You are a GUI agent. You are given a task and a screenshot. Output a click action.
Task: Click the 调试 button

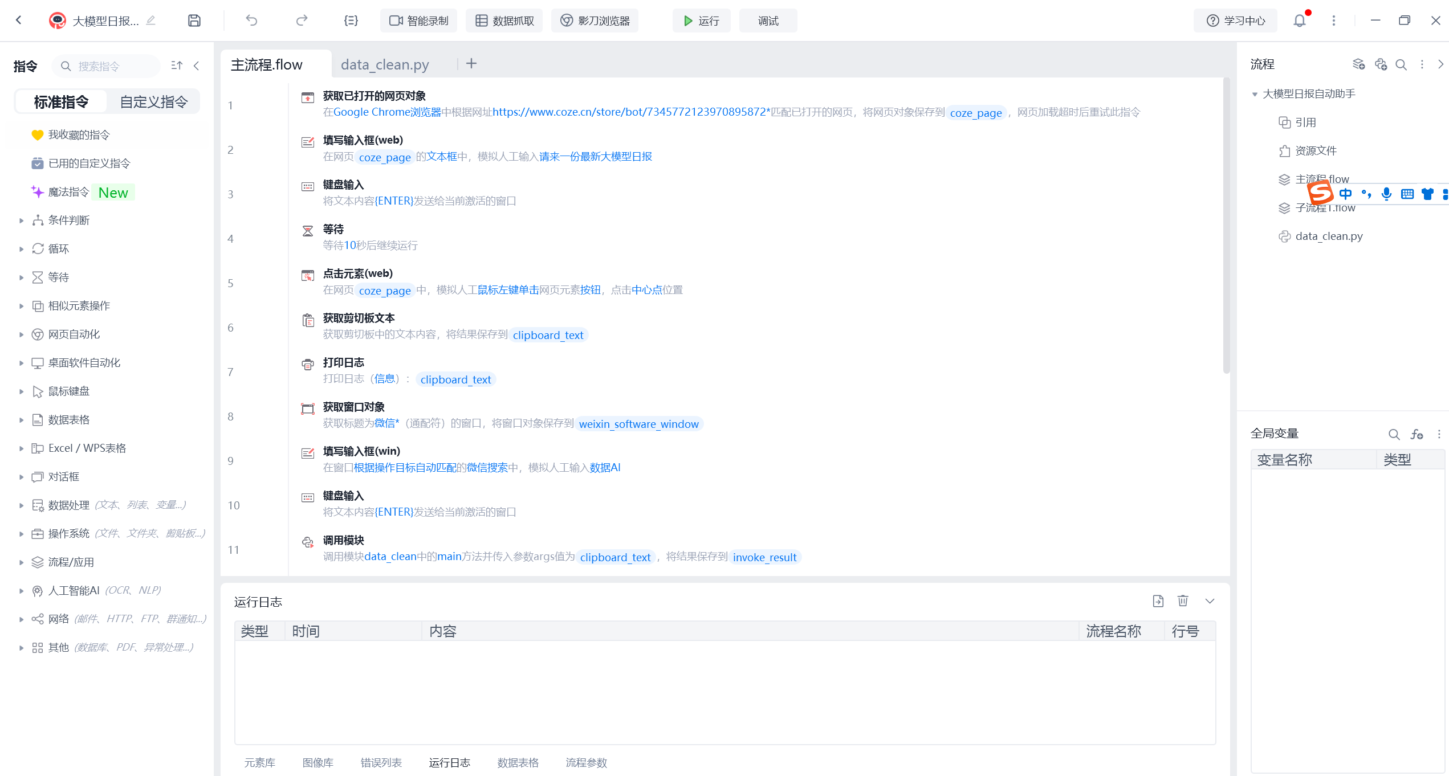click(768, 21)
